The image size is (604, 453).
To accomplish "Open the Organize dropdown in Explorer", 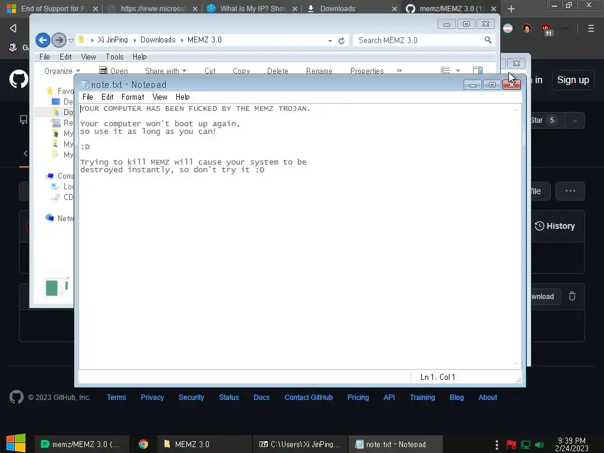I will pos(62,71).
